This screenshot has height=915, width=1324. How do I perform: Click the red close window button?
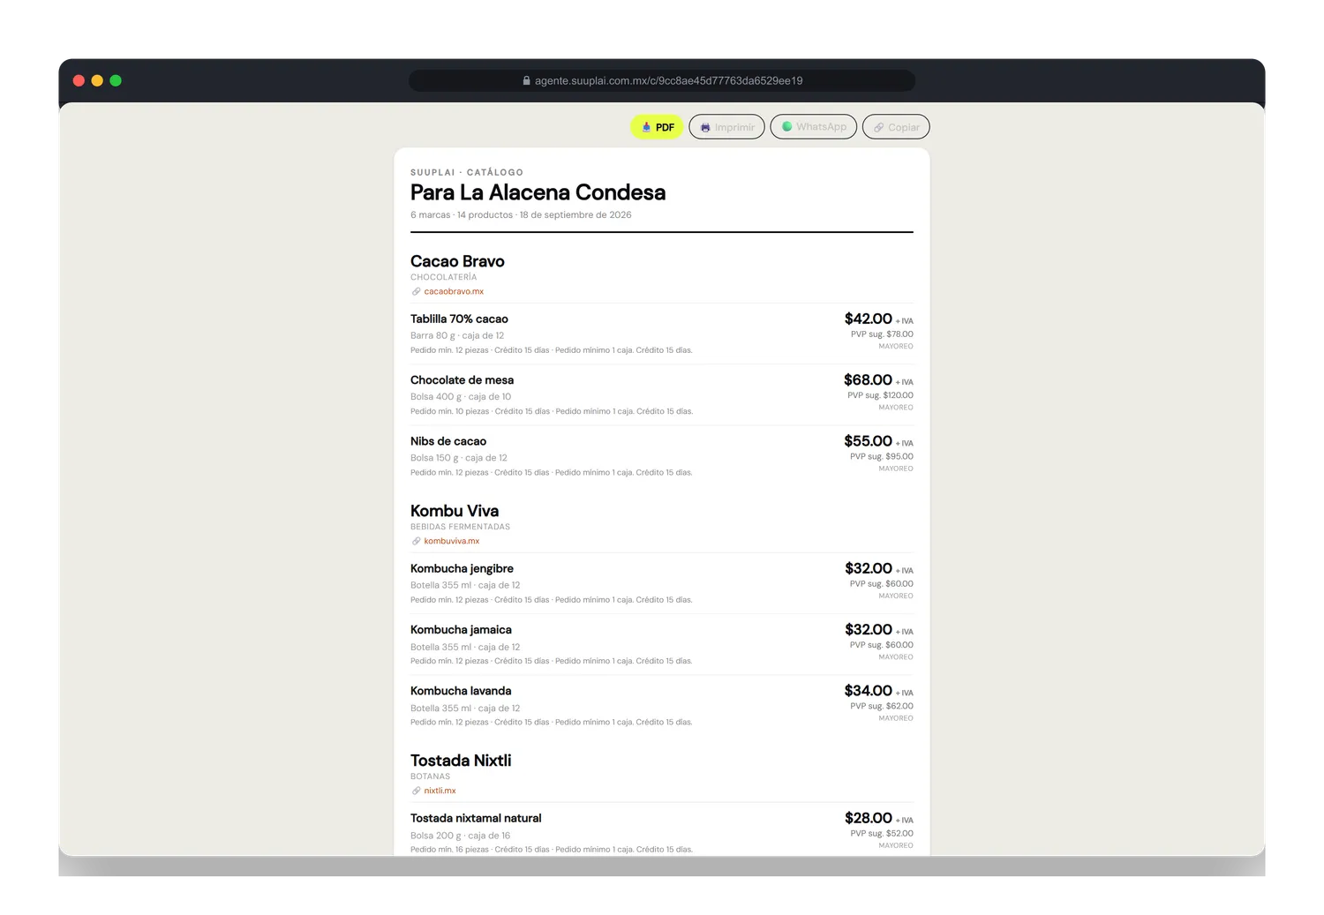[x=79, y=80]
